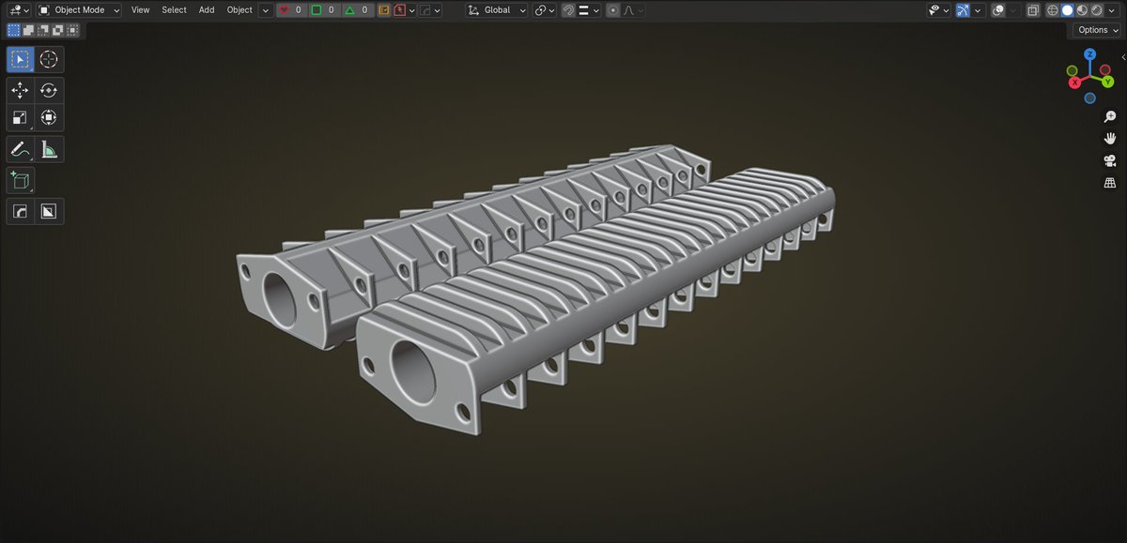Set selection mode to intersect

73,30
